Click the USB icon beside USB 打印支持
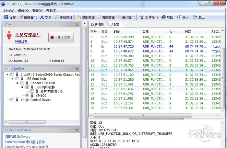Image resolution: width=227 pixels, height=148 pixels. (x=32, y=87)
